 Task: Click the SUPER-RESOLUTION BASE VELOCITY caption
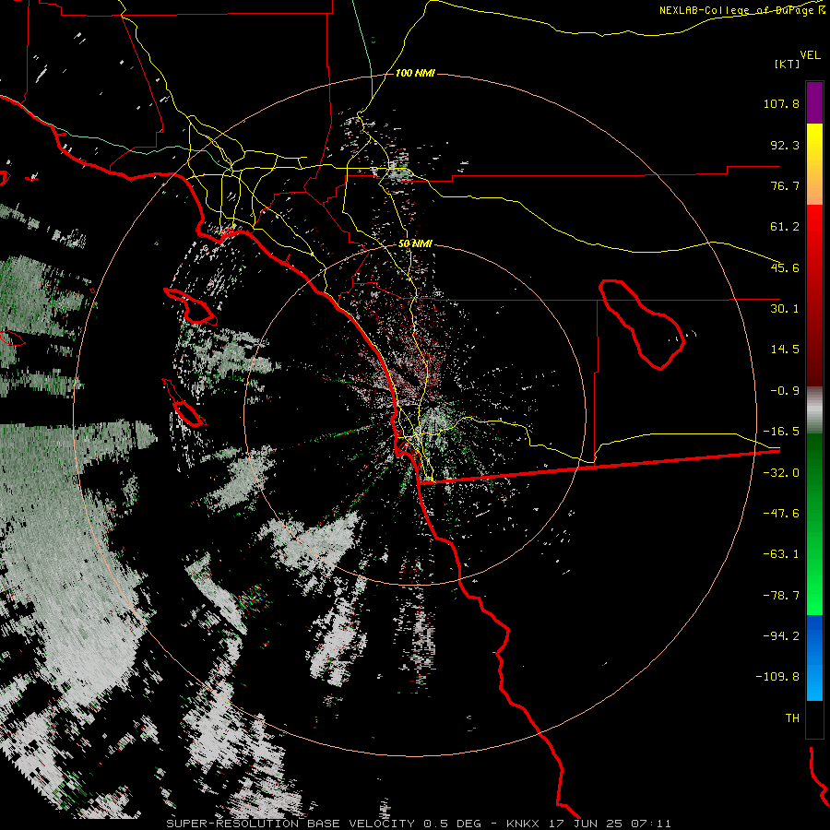click(290, 824)
